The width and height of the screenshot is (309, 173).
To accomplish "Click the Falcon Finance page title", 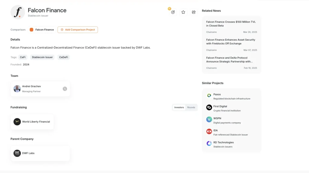I will click(47, 10).
